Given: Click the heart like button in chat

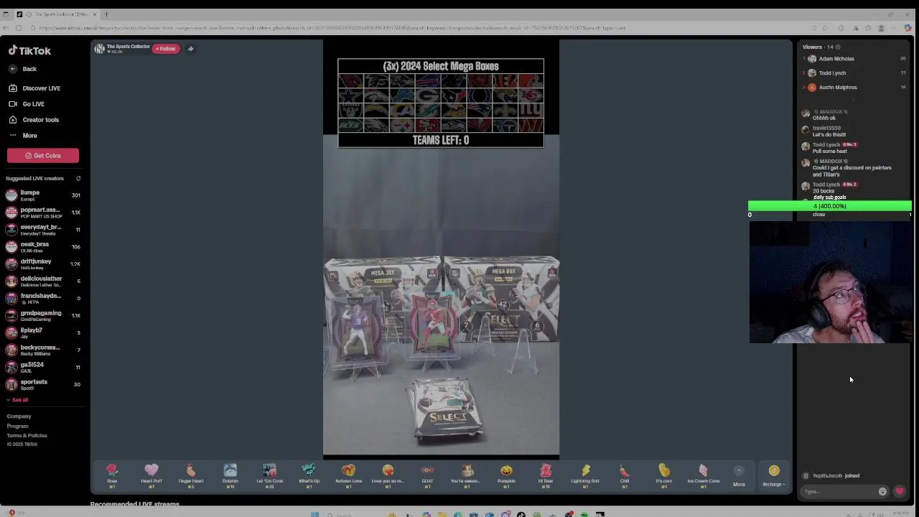Looking at the screenshot, I should coord(900,492).
